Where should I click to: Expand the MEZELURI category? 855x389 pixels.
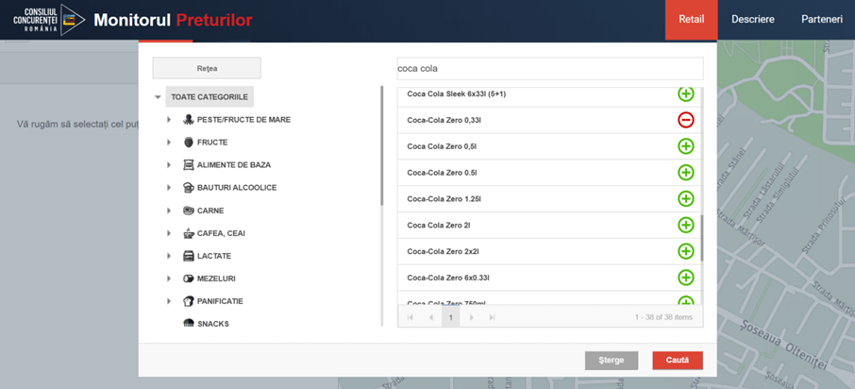click(x=169, y=279)
